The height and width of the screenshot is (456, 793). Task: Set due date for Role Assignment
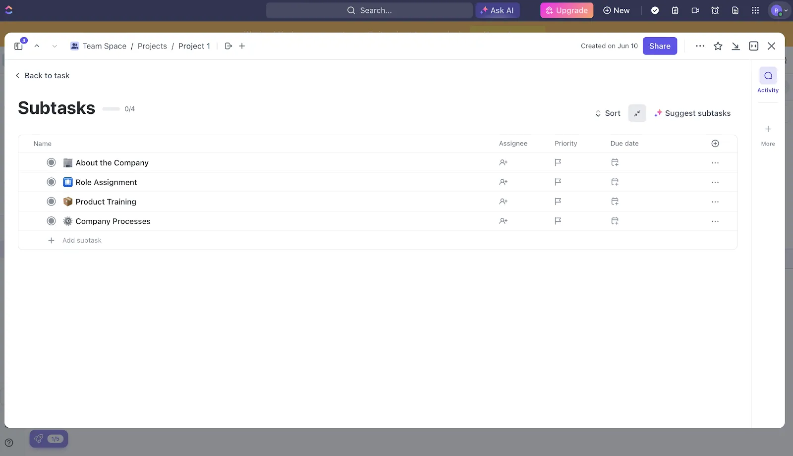click(615, 182)
